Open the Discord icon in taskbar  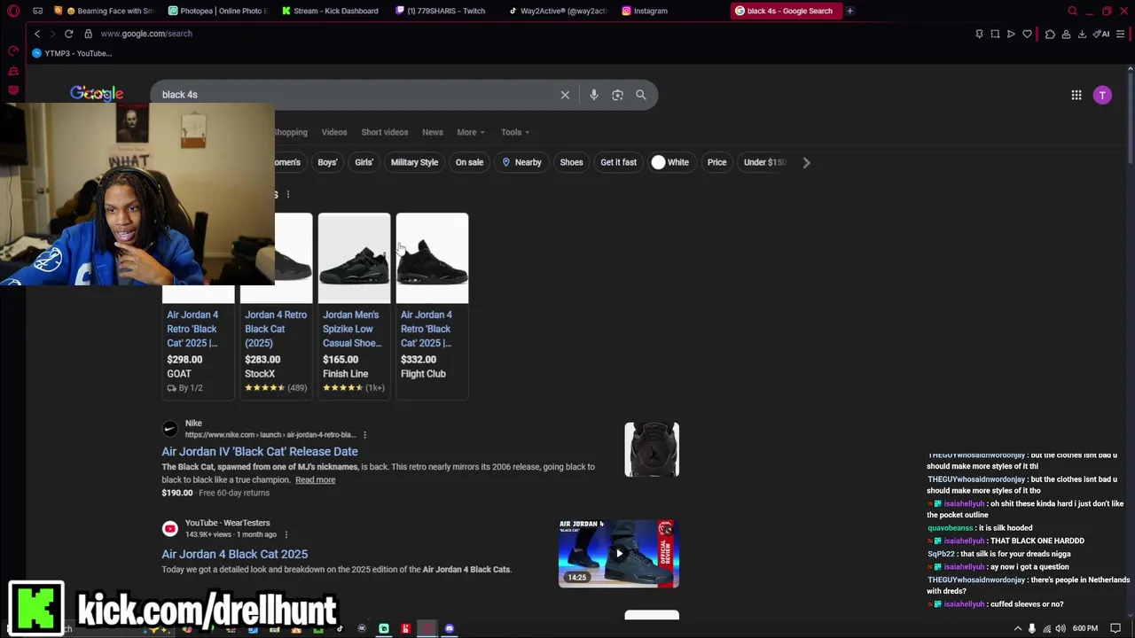pyautogui.click(x=450, y=629)
